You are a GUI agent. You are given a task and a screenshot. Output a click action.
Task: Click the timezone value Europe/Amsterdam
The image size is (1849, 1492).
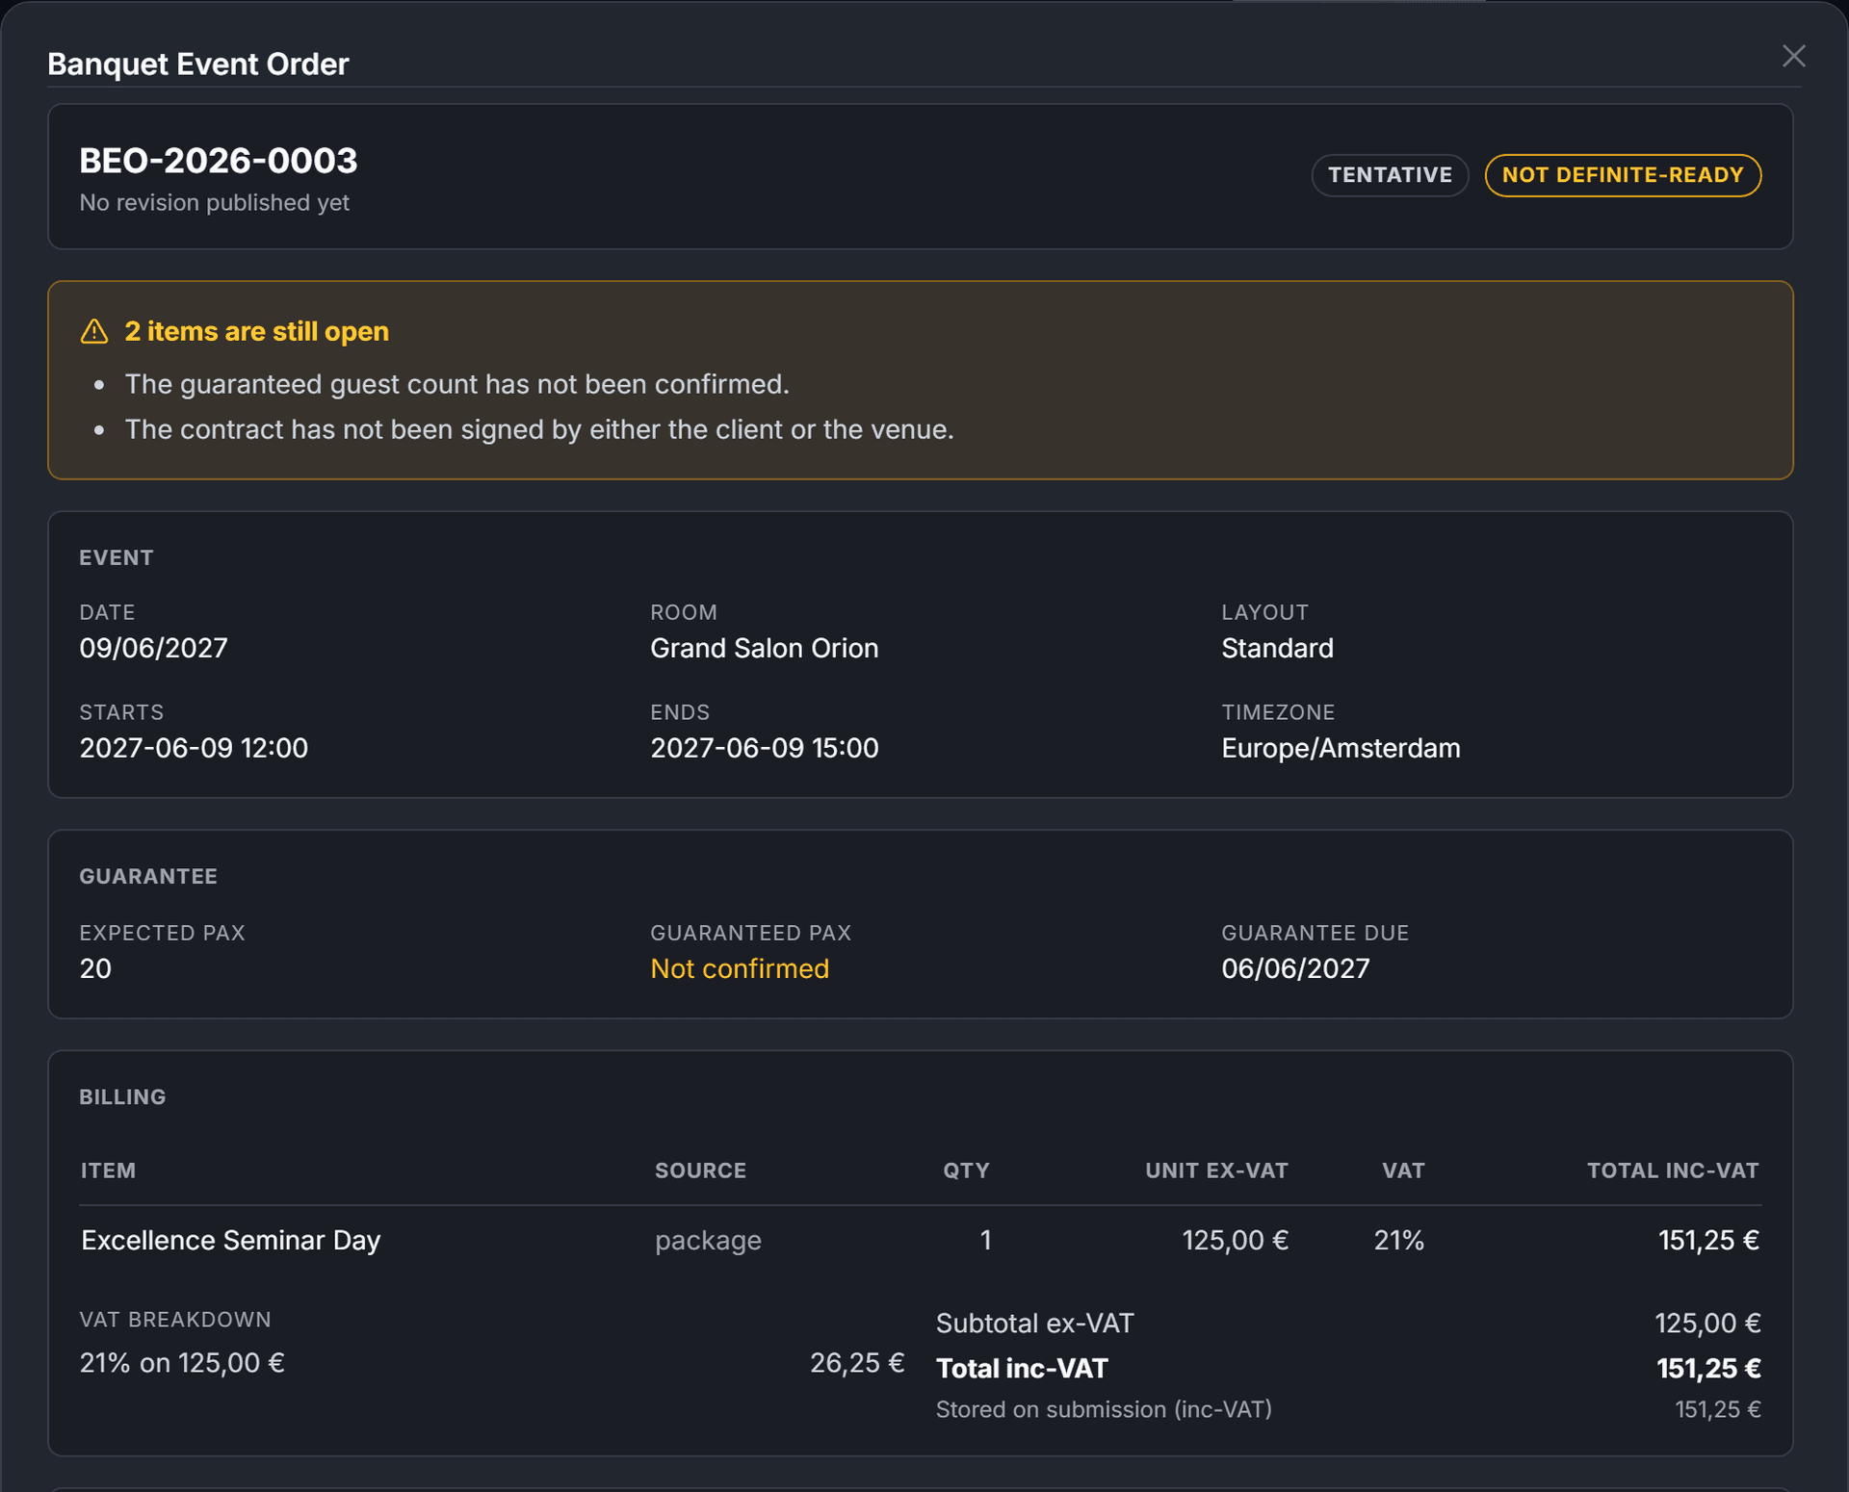pyautogui.click(x=1341, y=748)
